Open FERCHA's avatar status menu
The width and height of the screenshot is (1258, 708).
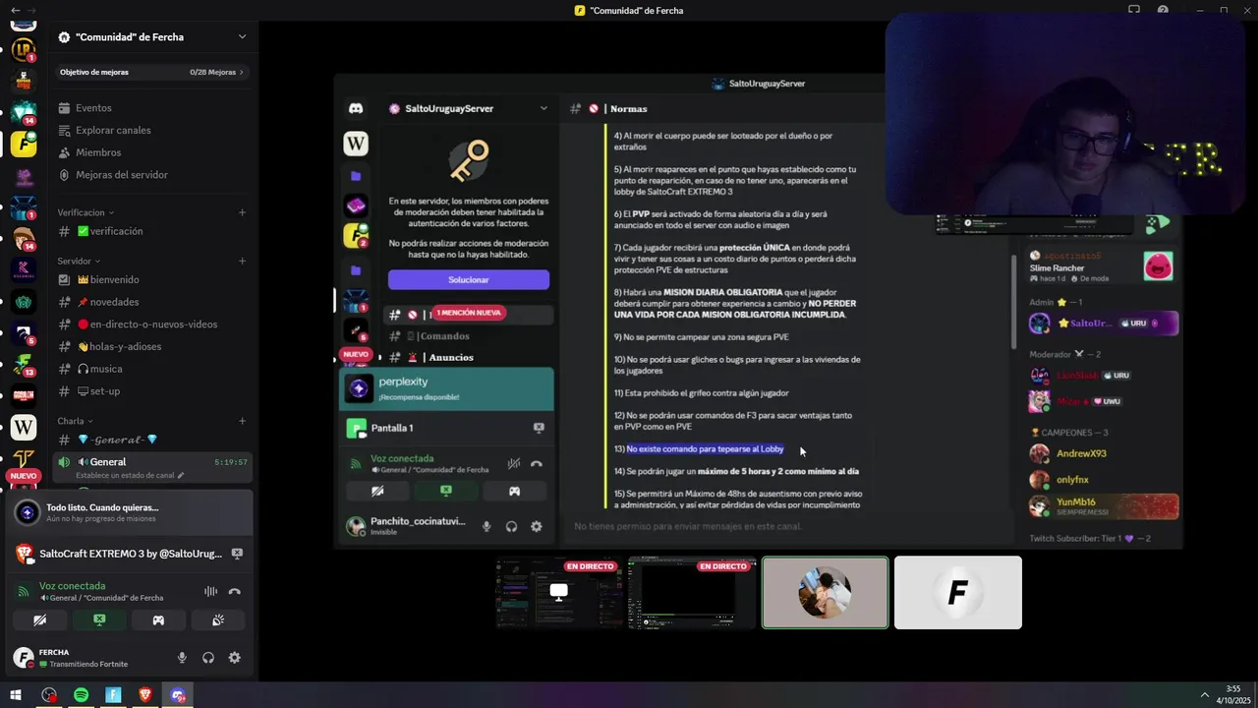click(24, 658)
